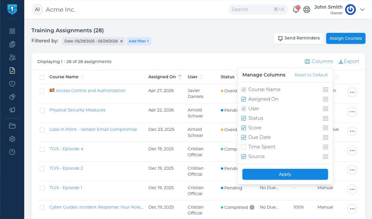Toggle the Columns manager
Screen dimensions: 372x219
pos(319,62)
